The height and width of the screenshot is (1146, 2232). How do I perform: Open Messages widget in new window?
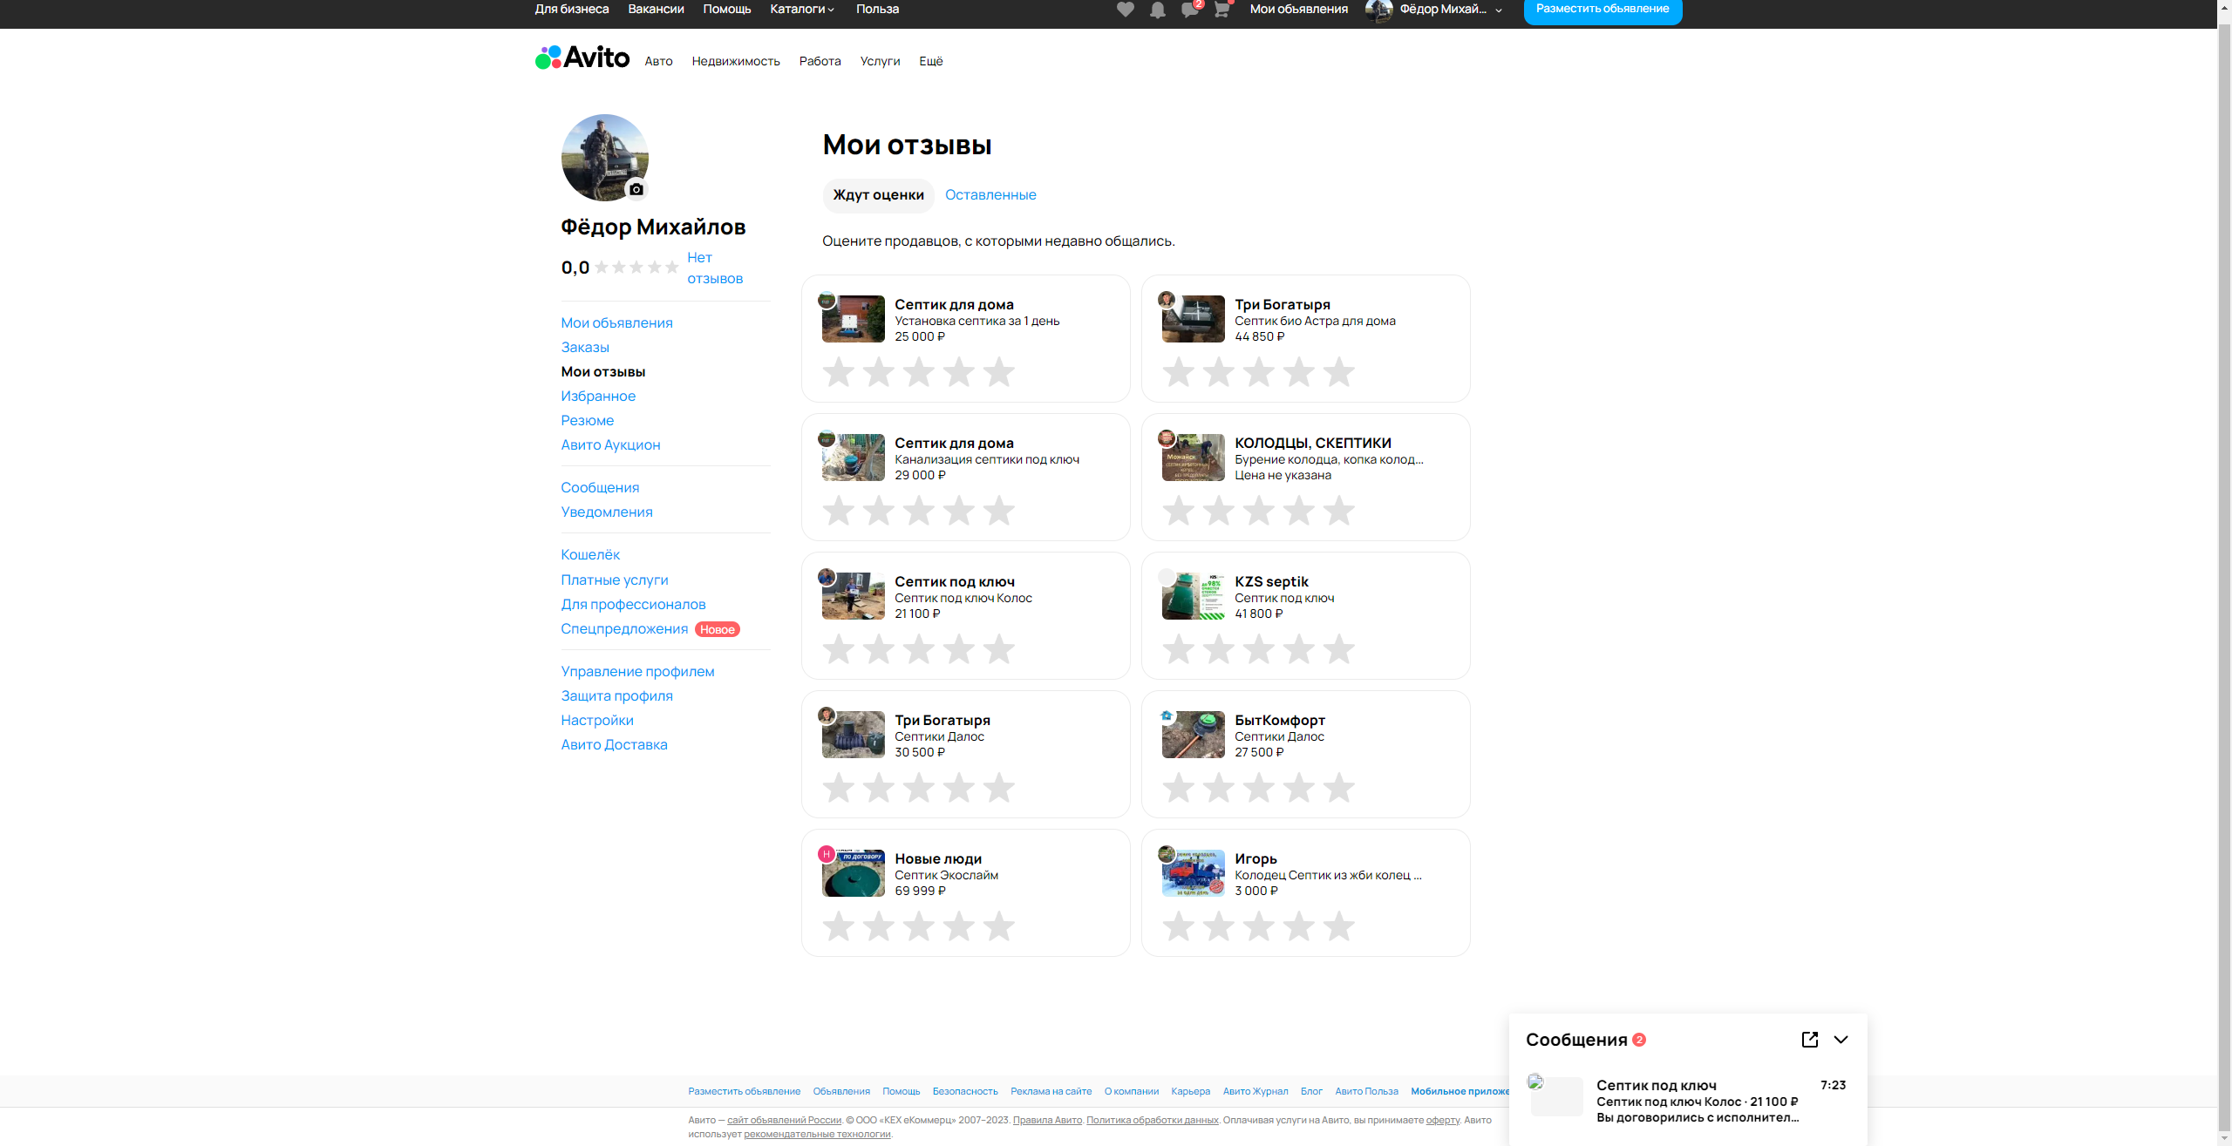point(1809,1039)
